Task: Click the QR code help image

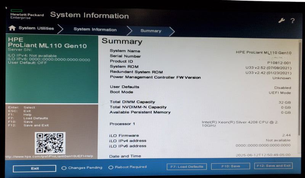Action: pos(50,143)
